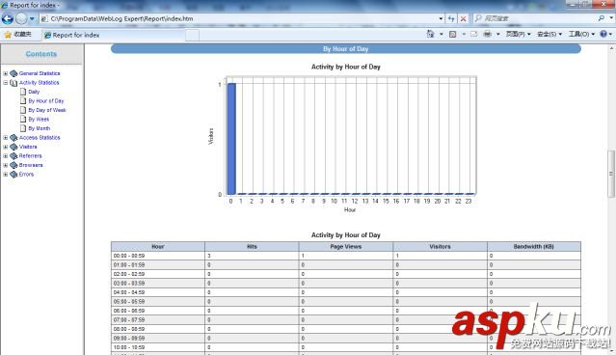Expand the Browsers tree node

tap(6, 165)
